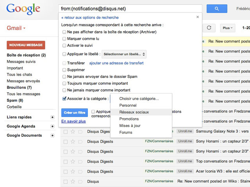Click NOUVEAU MESSAGE button
250x187 pixels.
pos(26,45)
